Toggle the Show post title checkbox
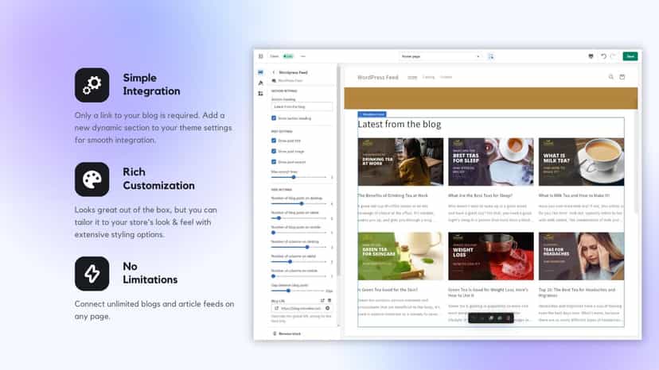 point(274,141)
